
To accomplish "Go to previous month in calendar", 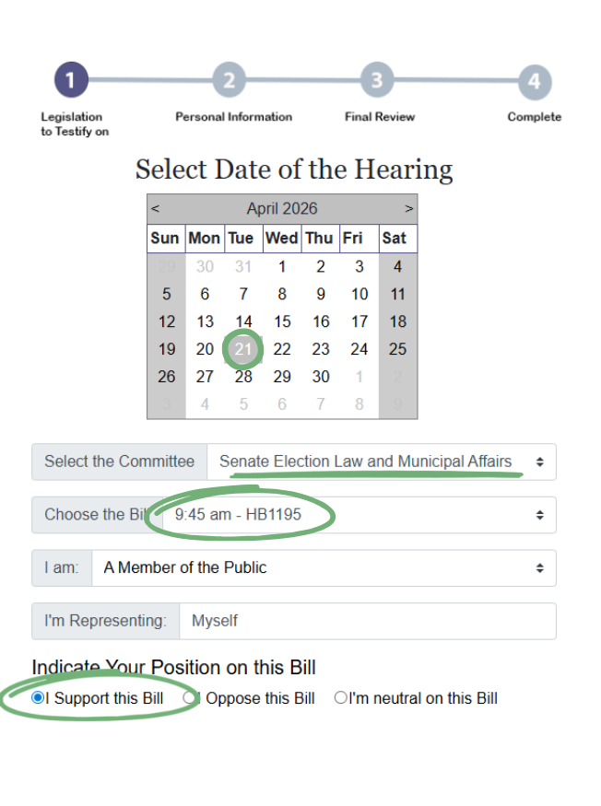I will (x=156, y=209).
